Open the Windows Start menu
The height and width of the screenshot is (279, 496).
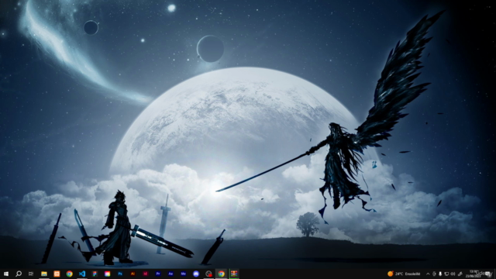(6, 274)
